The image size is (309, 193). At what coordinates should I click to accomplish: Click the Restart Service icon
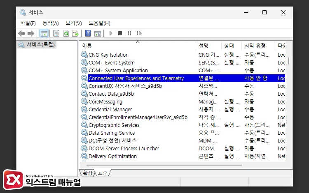tap(139, 33)
